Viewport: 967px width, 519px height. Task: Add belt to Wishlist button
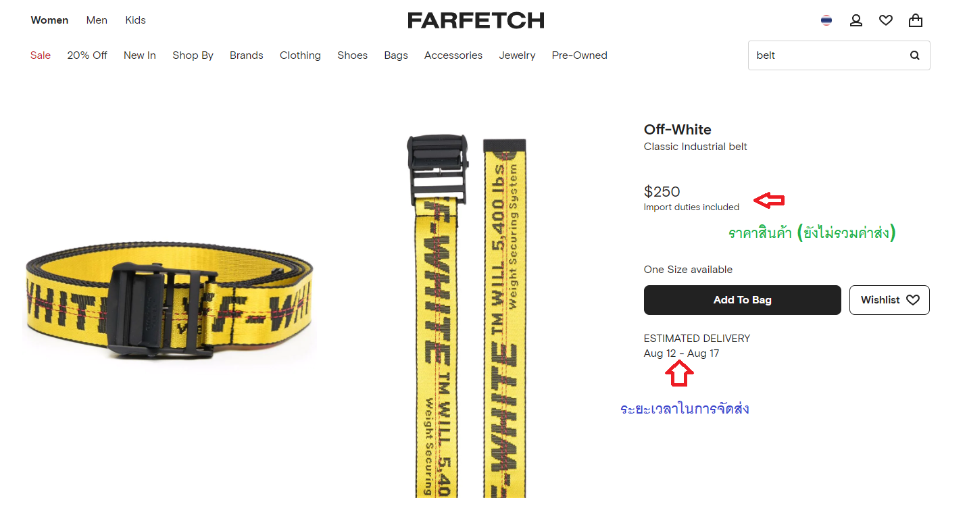pyautogui.click(x=889, y=300)
